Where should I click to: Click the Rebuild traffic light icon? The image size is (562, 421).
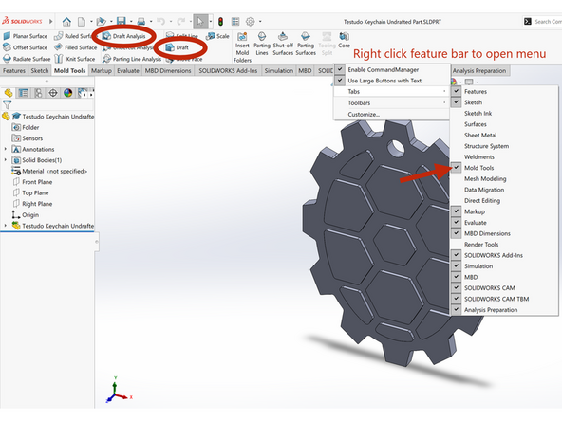pos(220,22)
